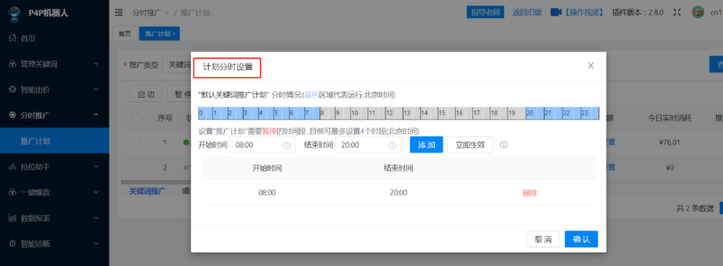The width and height of the screenshot is (723, 266).
Task: Click hour 0 block on the timeline
Action: (x=206, y=113)
